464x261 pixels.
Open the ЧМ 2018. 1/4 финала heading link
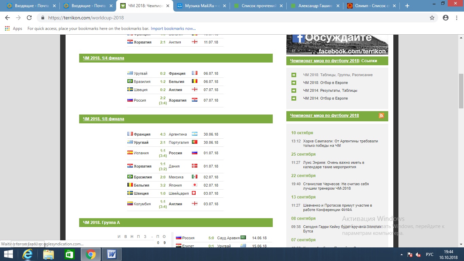tap(104, 58)
